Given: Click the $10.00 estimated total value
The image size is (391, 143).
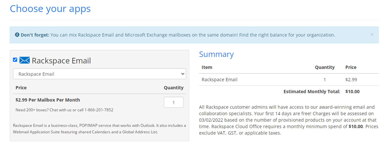Looking at the screenshot, I should [x=353, y=92].
